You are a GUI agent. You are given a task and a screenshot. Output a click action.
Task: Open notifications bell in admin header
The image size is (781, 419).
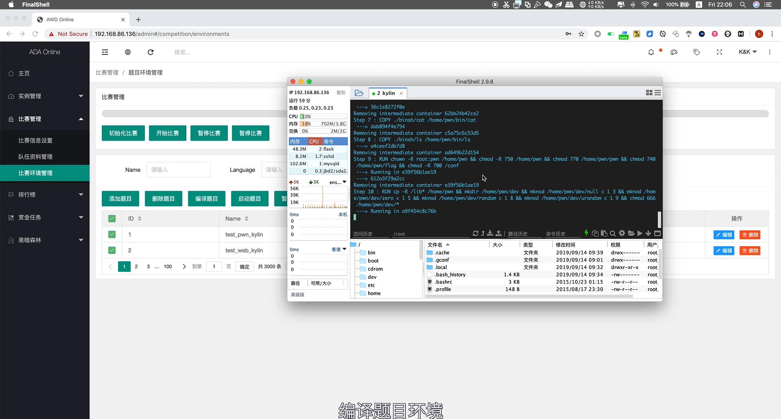[x=651, y=52]
